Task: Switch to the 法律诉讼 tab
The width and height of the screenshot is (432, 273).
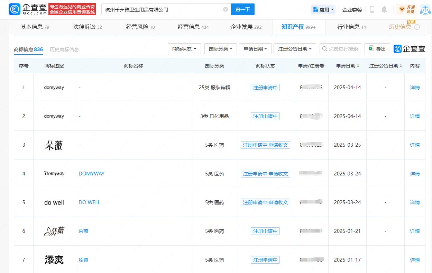Action: point(88,27)
